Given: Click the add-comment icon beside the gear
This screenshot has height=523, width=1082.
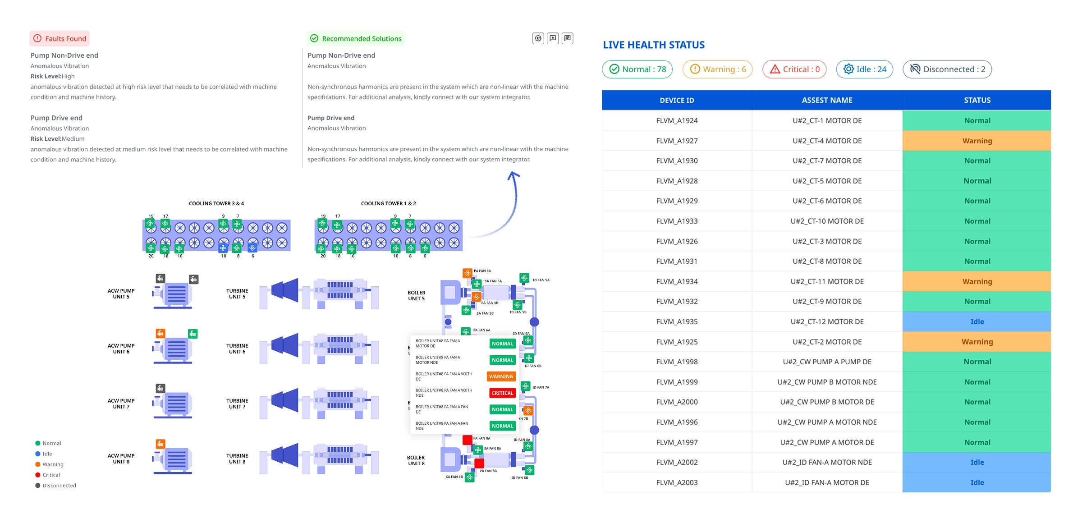Looking at the screenshot, I should pyautogui.click(x=553, y=39).
